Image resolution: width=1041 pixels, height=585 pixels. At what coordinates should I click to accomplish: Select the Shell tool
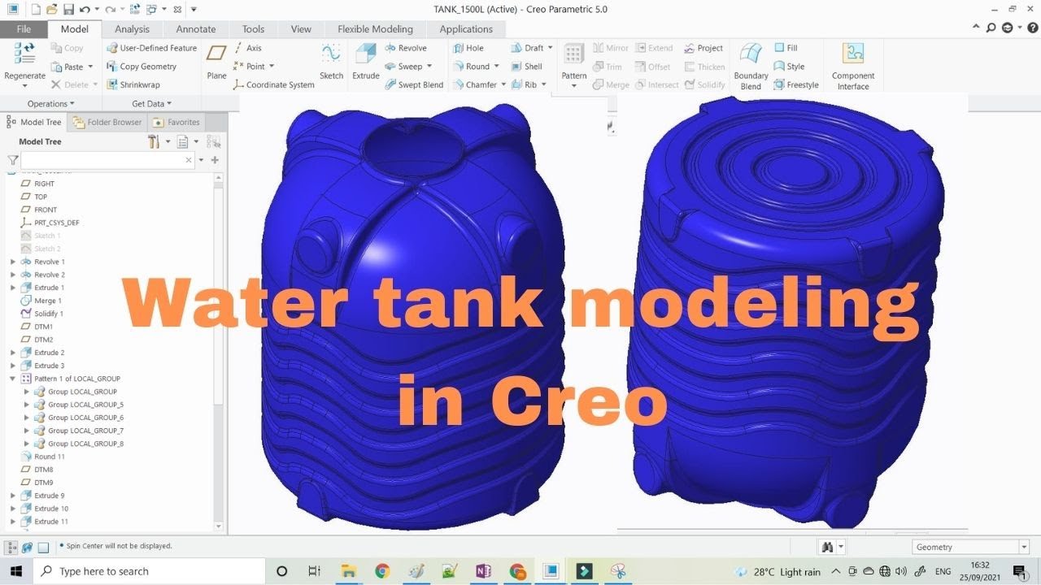click(x=526, y=67)
